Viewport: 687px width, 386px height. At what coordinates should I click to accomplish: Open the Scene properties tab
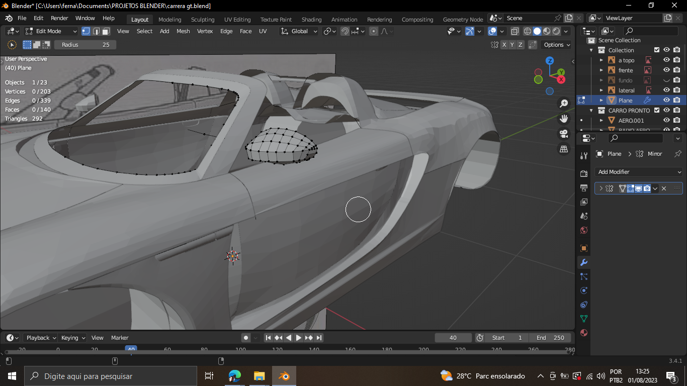584,216
